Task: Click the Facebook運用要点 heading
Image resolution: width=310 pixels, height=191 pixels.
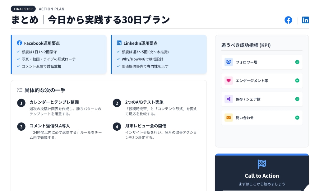Action: [42, 43]
